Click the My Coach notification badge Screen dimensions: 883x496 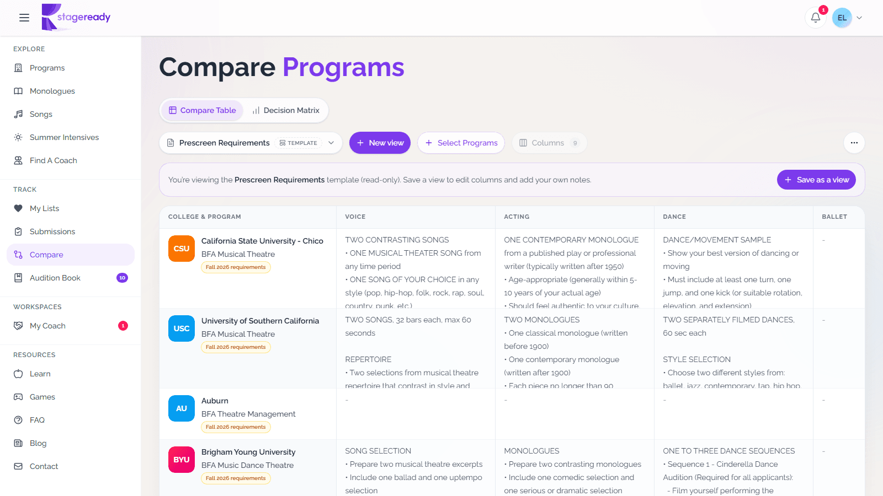coord(123,326)
